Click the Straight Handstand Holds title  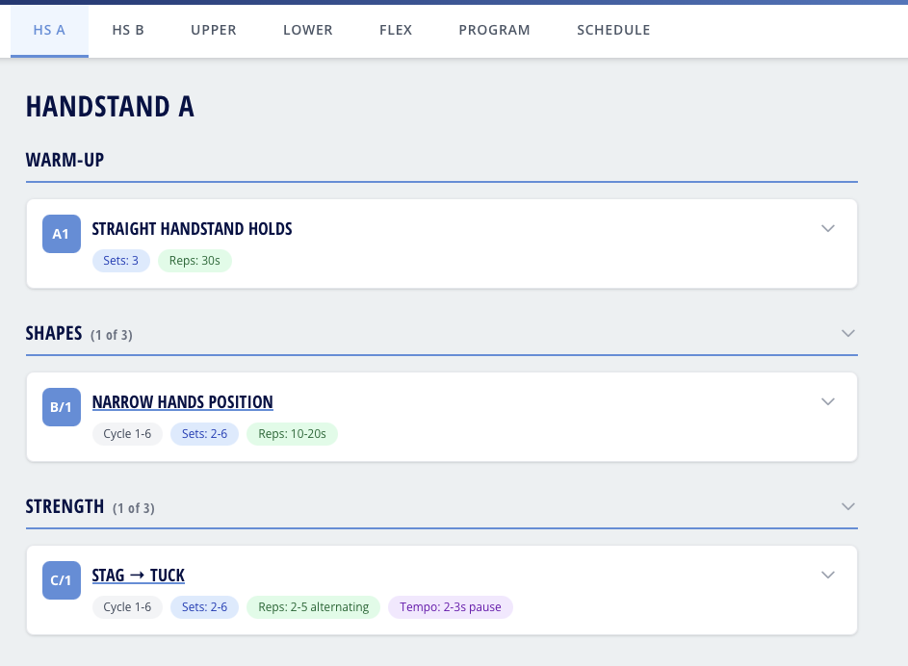[192, 229]
